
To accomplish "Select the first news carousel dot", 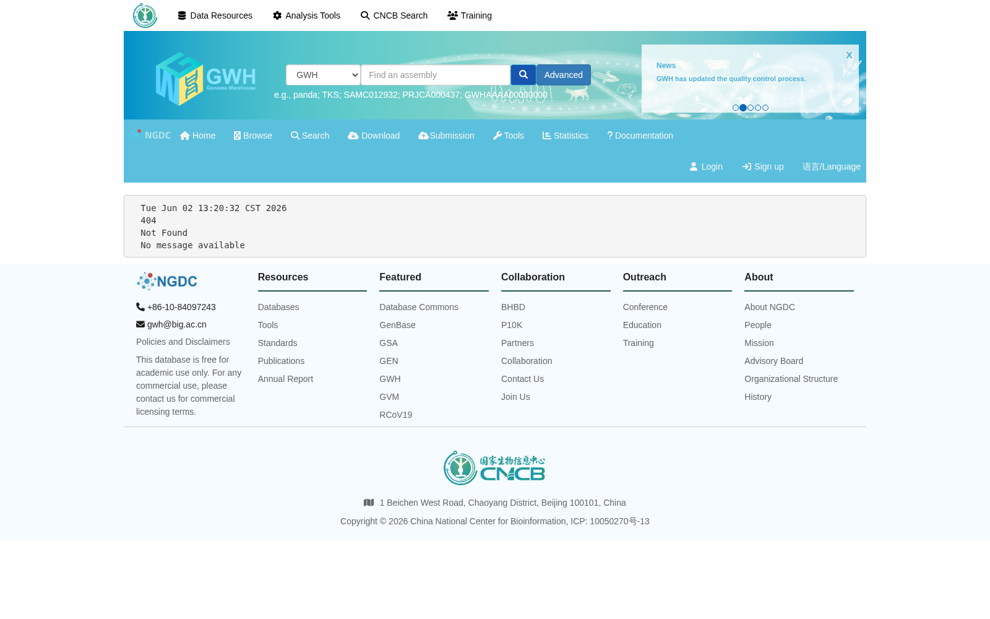I will tap(736, 108).
